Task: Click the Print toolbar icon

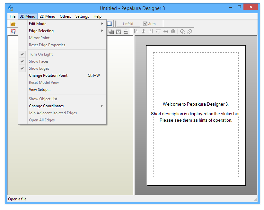Action: 126,31
